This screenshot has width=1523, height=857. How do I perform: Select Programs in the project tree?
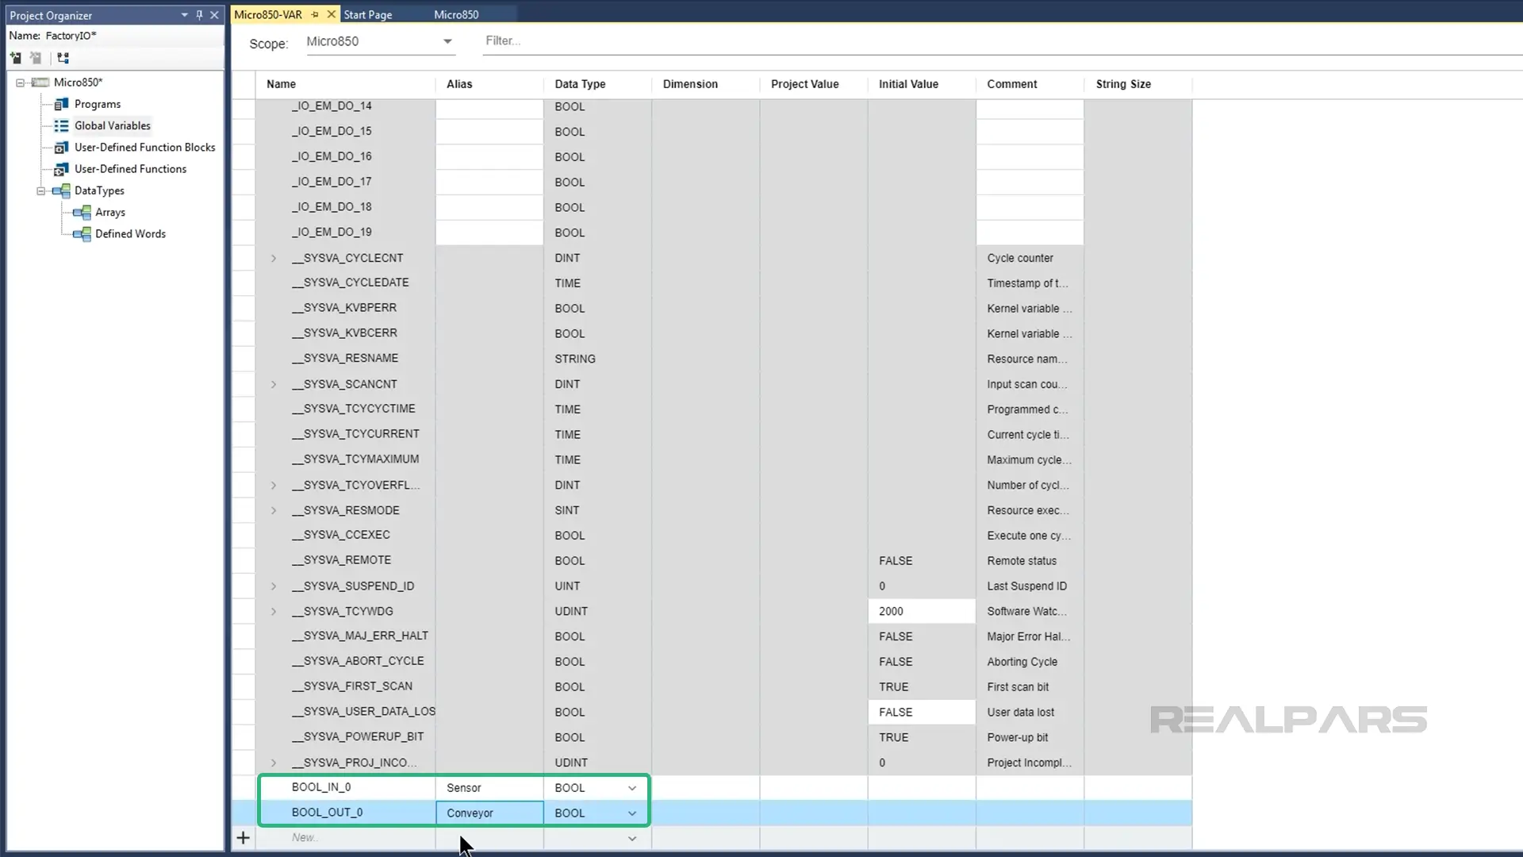(x=98, y=104)
